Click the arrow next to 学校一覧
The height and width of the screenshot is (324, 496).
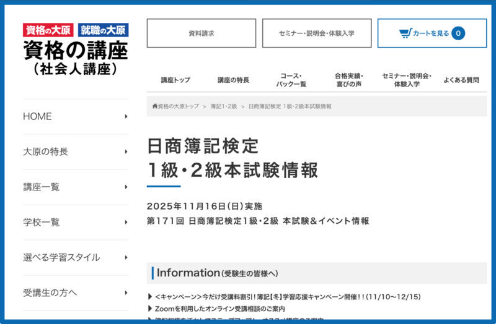click(126, 223)
